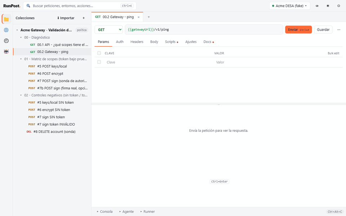The width and height of the screenshot is (346, 216).
Task: Switch to the Auth tab
Action: (x=120, y=42)
